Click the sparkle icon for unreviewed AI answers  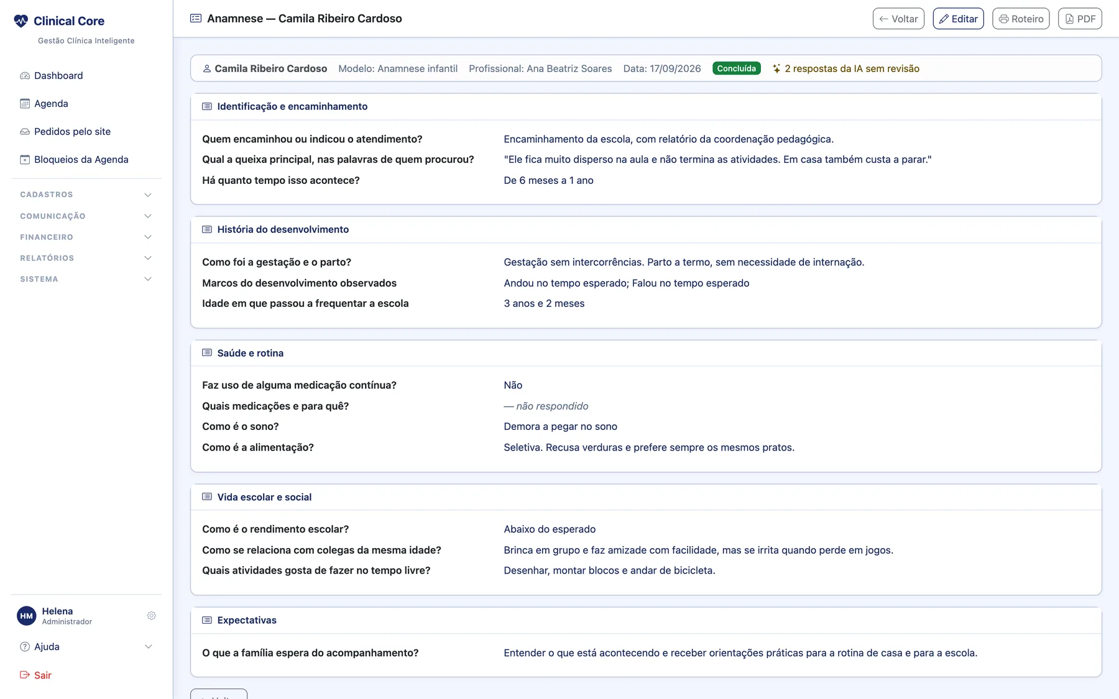pos(776,69)
